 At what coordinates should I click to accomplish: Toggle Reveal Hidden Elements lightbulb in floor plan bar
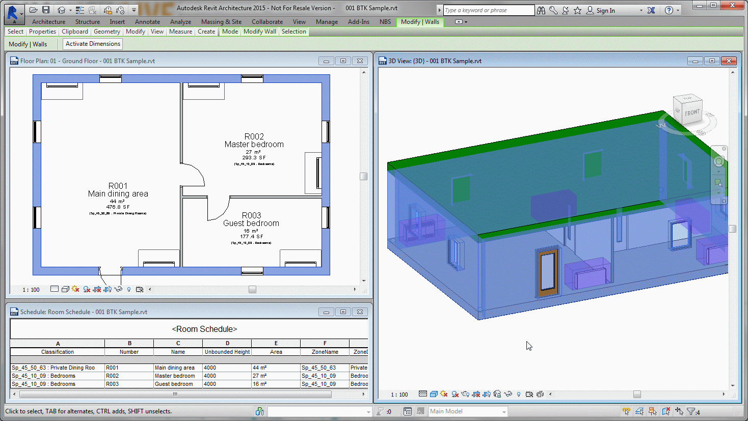129,289
